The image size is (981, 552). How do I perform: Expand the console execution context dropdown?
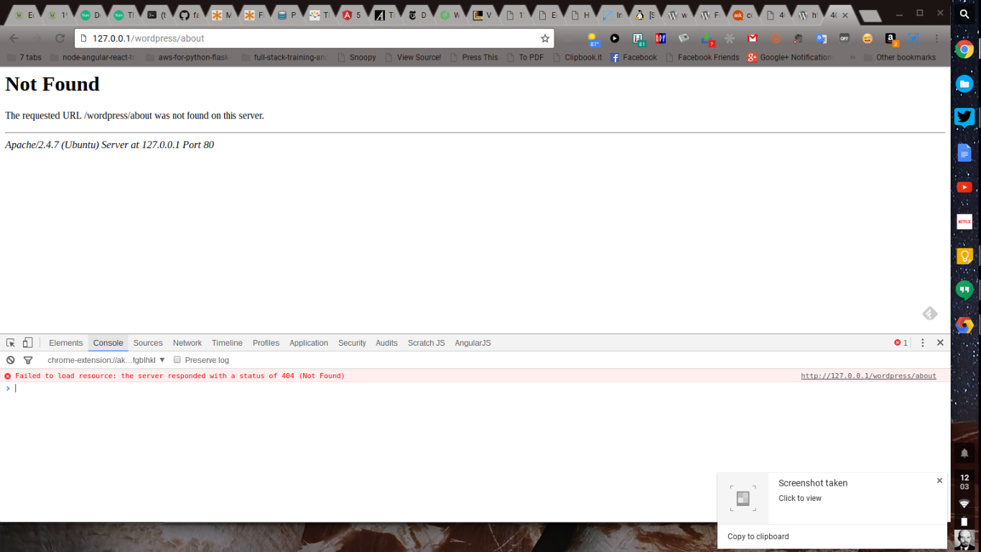point(106,360)
